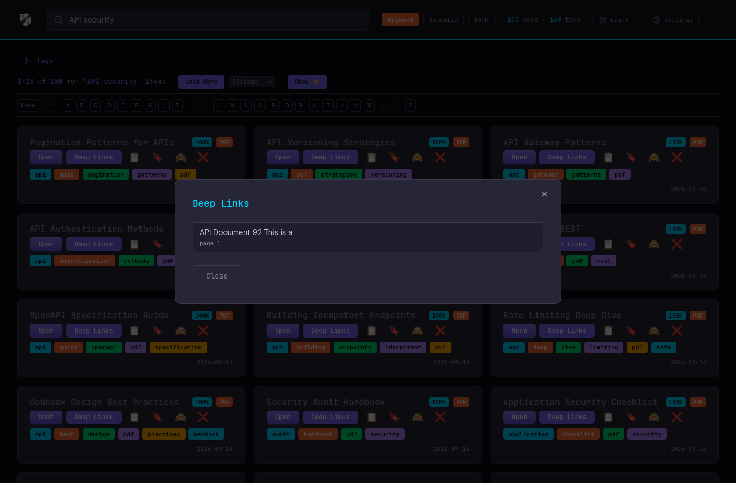Bookmark the Pagination Patterns for APIs document
The image size is (736, 483).
pos(158,157)
